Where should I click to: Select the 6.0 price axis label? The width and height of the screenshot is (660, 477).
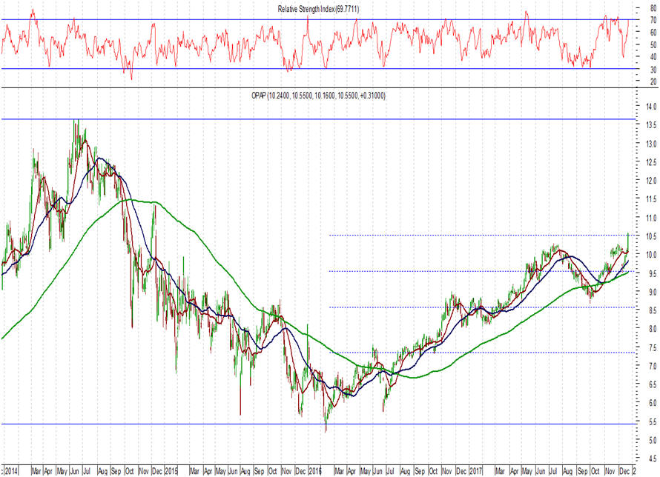[x=652, y=404]
